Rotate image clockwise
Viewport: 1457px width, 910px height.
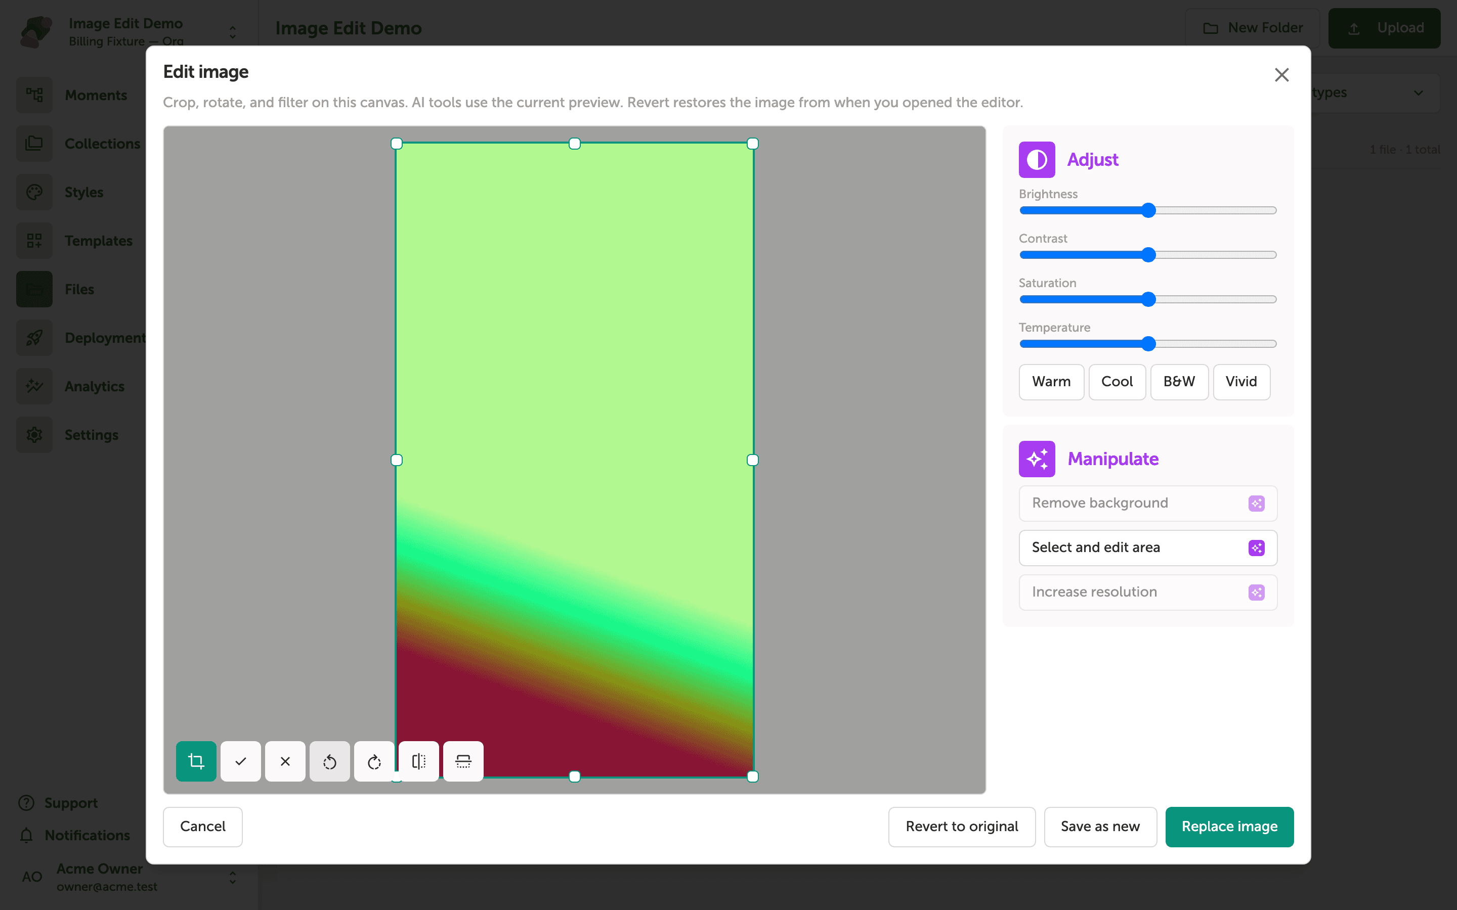pyautogui.click(x=374, y=761)
